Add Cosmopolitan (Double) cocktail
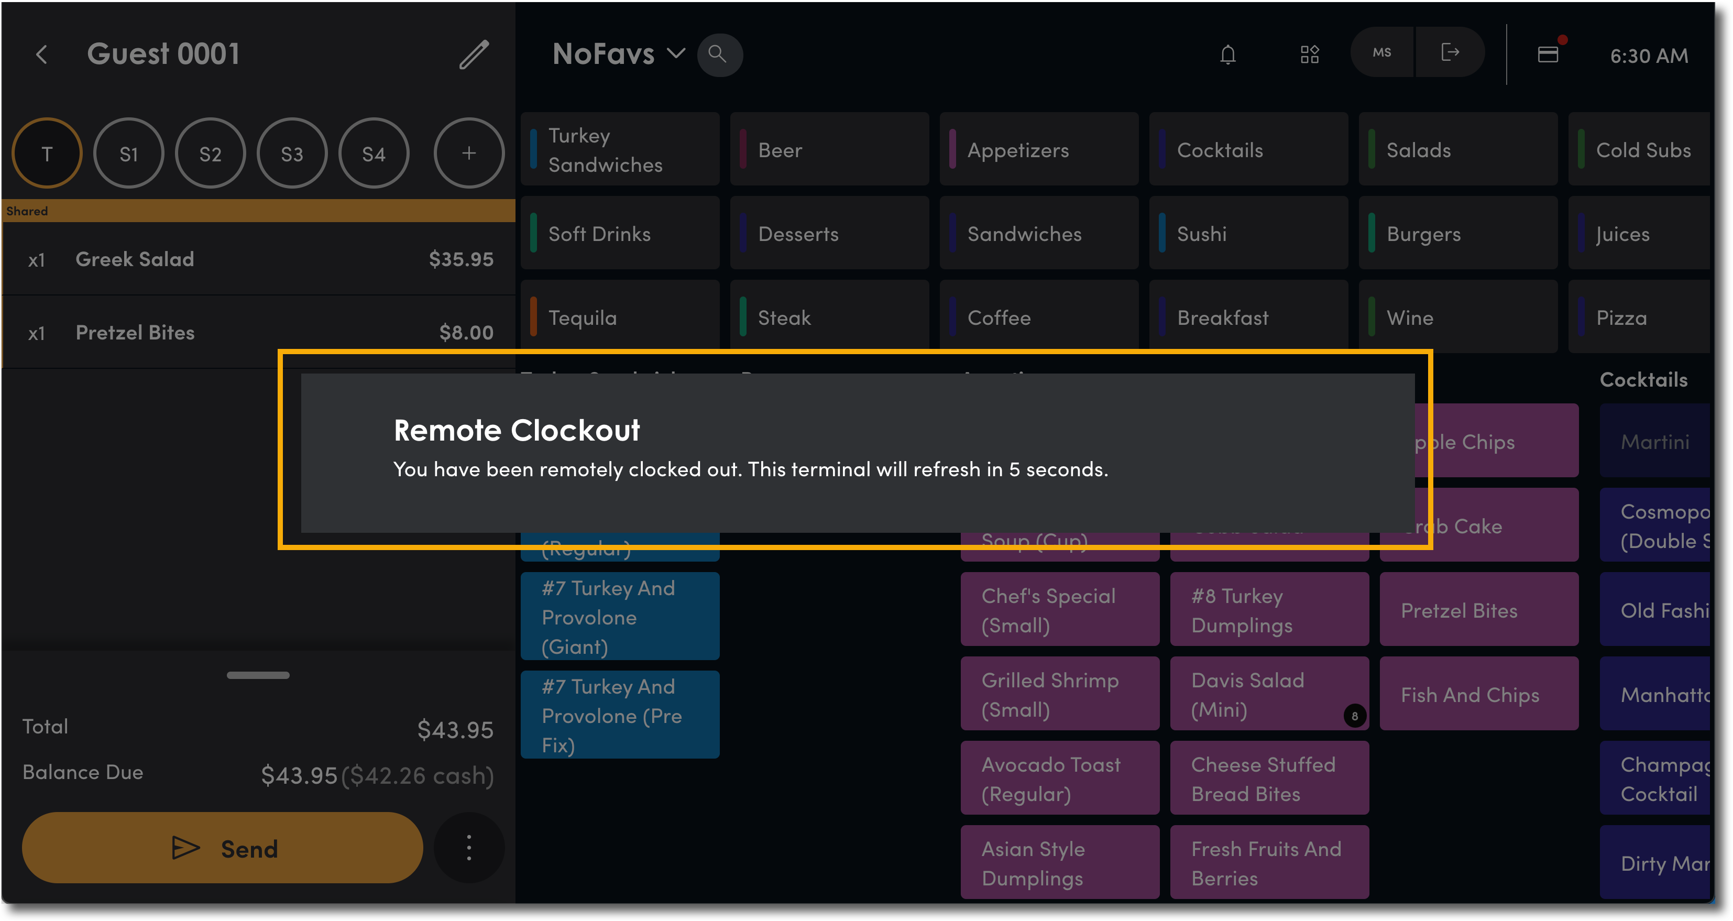The height and width of the screenshot is (921, 1733). pos(1655,525)
